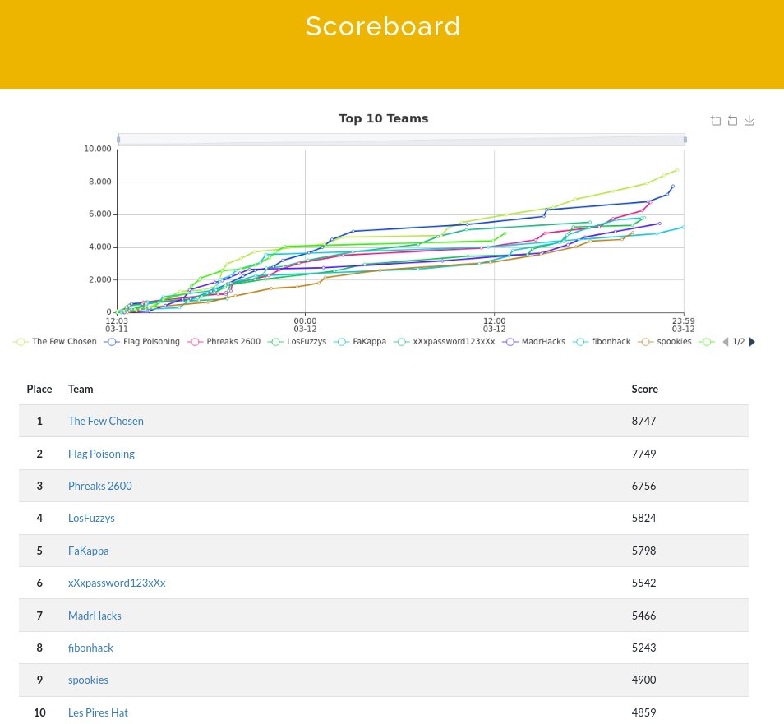Click the last fibonhack data point at chart right edge
784x724 pixels.
(x=684, y=227)
